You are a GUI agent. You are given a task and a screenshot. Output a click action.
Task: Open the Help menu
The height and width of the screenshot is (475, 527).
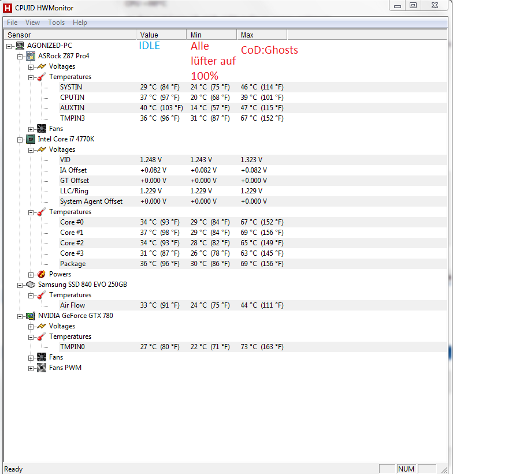click(x=80, y=23)
